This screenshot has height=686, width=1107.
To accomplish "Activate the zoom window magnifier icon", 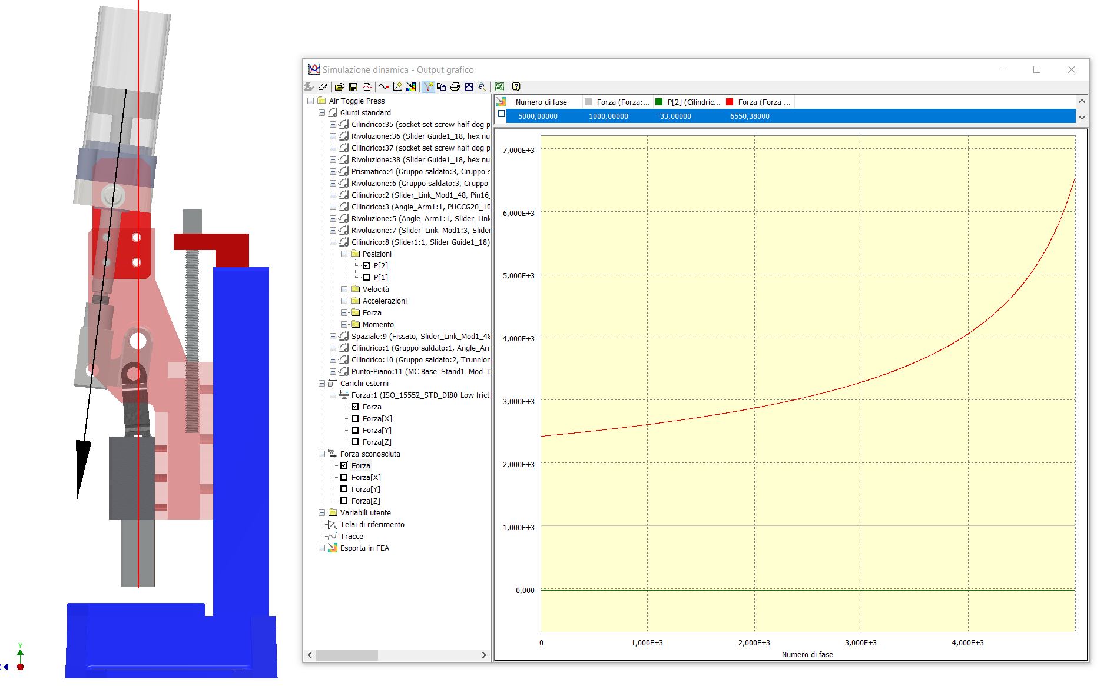I will [482, 86].
